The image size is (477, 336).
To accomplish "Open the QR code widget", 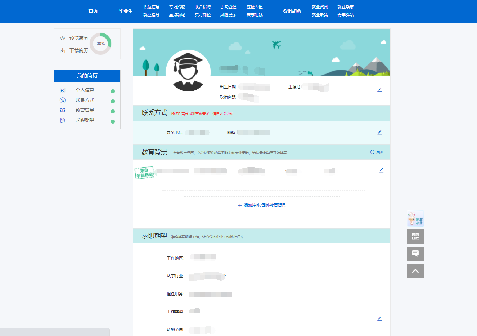I will click(x=415, y=237).
